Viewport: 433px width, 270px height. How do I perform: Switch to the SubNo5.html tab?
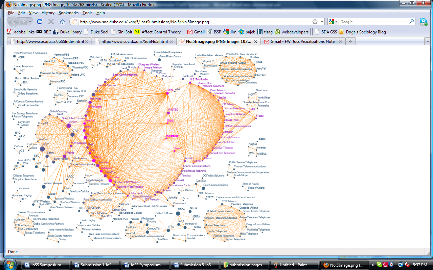click(134, 42)
